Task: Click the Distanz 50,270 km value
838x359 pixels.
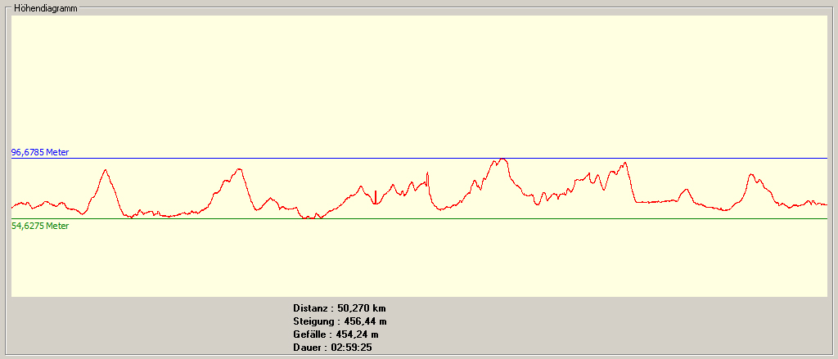Action: [339, 308]
